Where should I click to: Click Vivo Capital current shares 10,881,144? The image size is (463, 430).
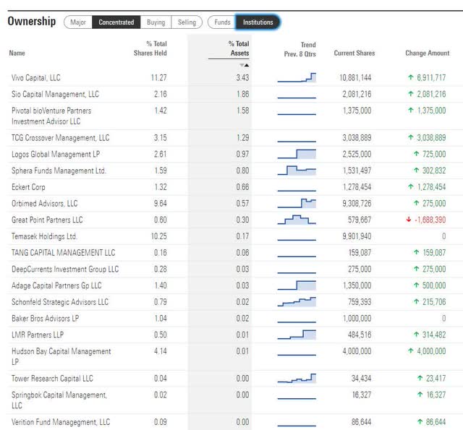(355, 78)
